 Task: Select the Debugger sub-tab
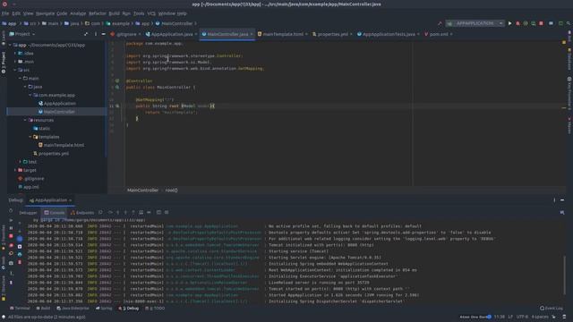point(28,213)
